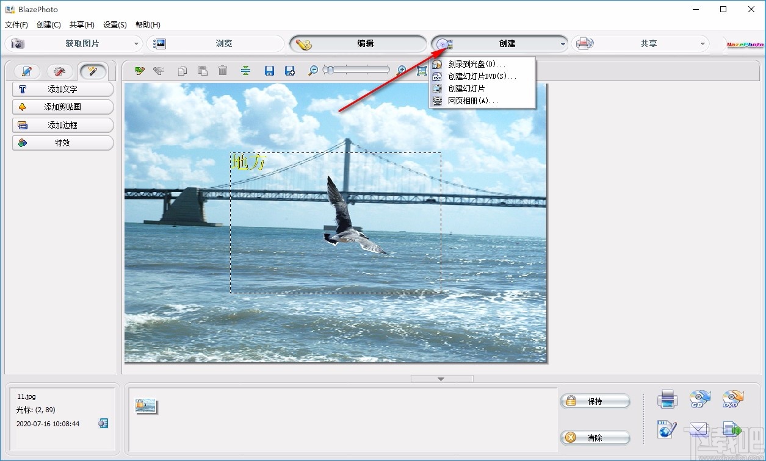Click the Save As icon on toolbar

(x=290, y=71)
